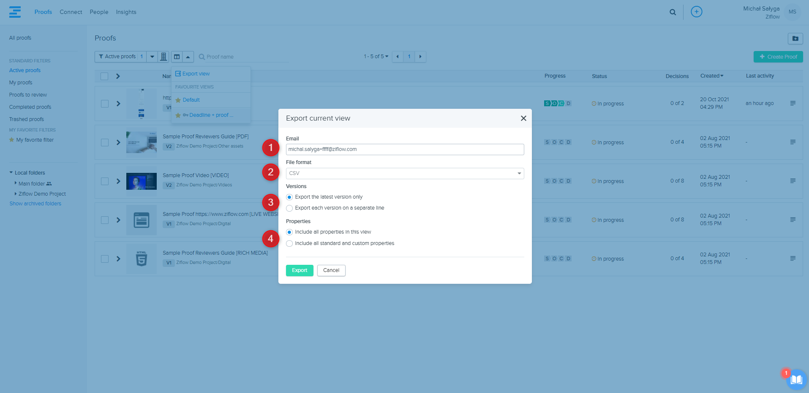
Task: Tick the checkbox for Sample Proof Reviewers Guide PDF
Action: coord(105,143)
